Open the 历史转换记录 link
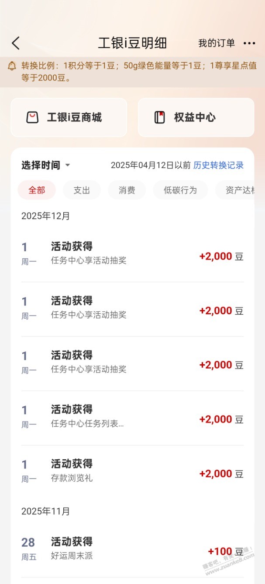 pyautogui.click(x=218, y=165)
